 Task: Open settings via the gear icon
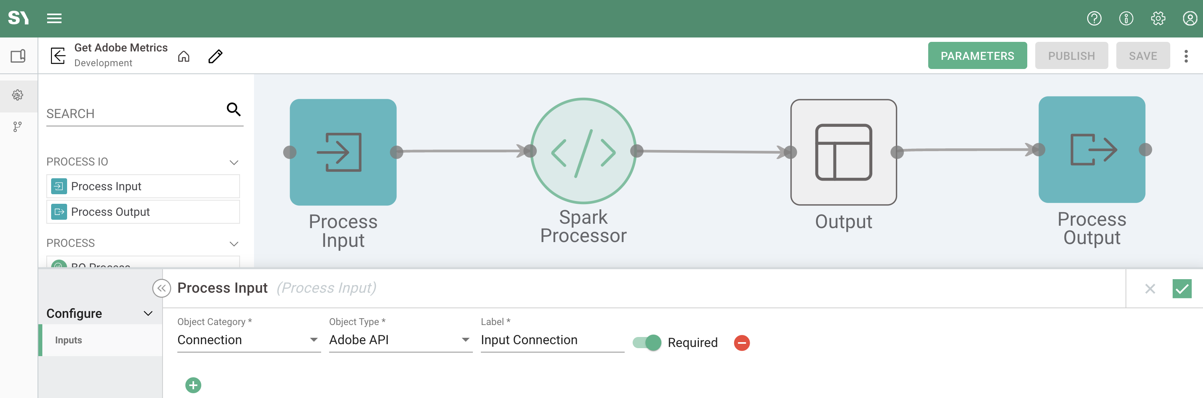1158,19
